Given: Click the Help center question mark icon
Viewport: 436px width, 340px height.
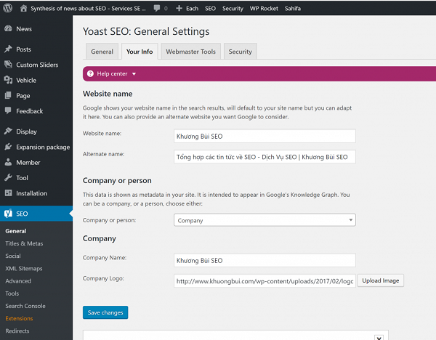Looking at the screenshot, I should pyautogui.click(x=90, y=73).
